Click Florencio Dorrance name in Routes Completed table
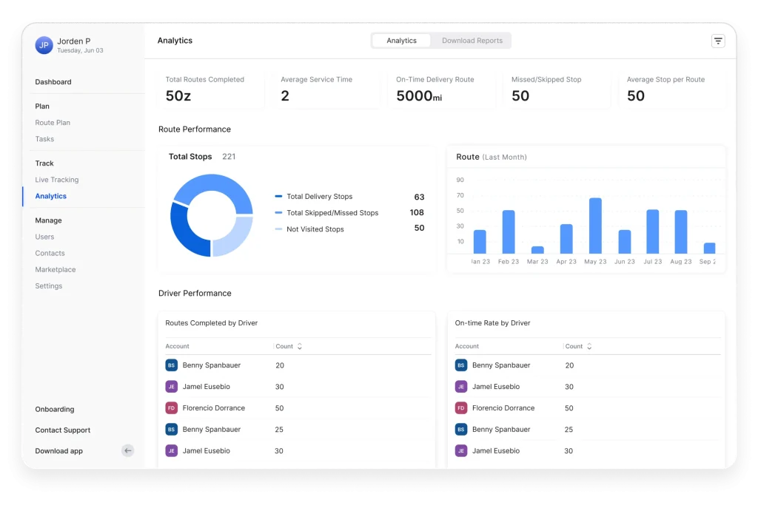This screenshot has height=531, width=758. (214, 408)
